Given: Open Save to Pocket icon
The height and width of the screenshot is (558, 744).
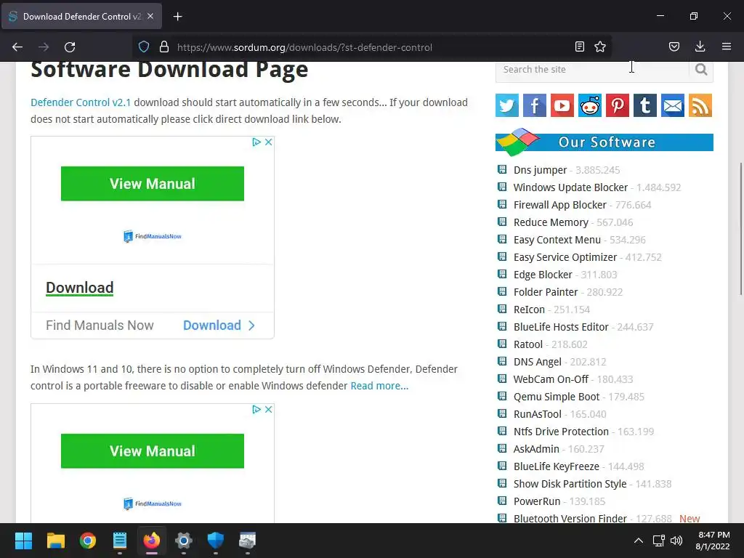Looking at the screenshot, I should 674,47.
